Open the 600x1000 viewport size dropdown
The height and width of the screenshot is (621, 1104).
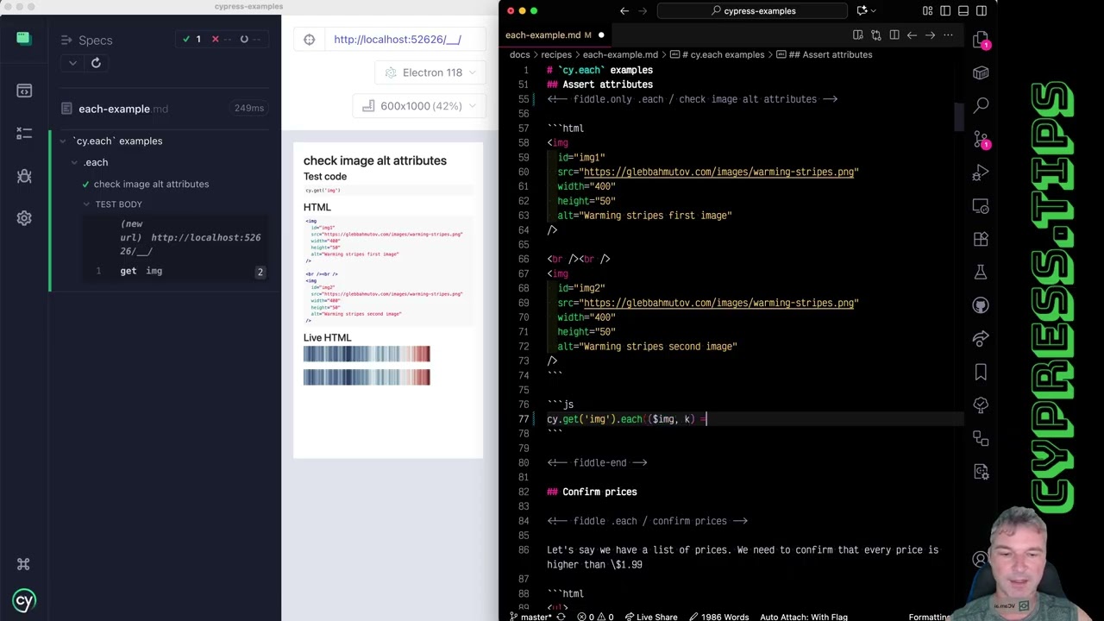[x=418, y=106]
